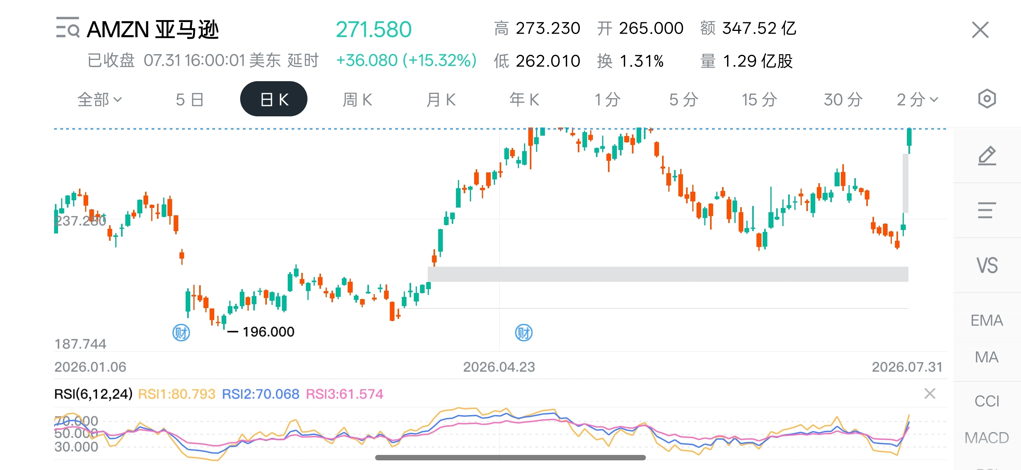Tap the turnover rate 1.31%

coord(641,61)
